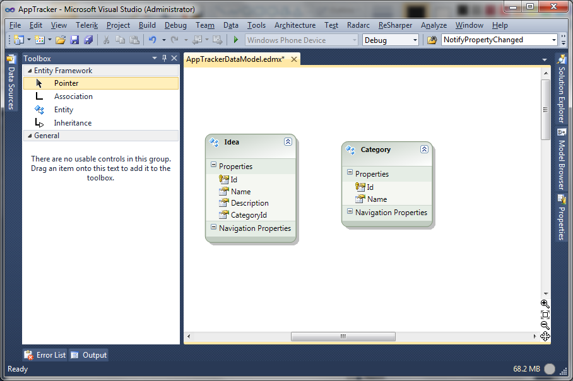Click the Navigate Forward toolbar icon
The width and height of the screenshot is (573, 381).
coord(218,40)
